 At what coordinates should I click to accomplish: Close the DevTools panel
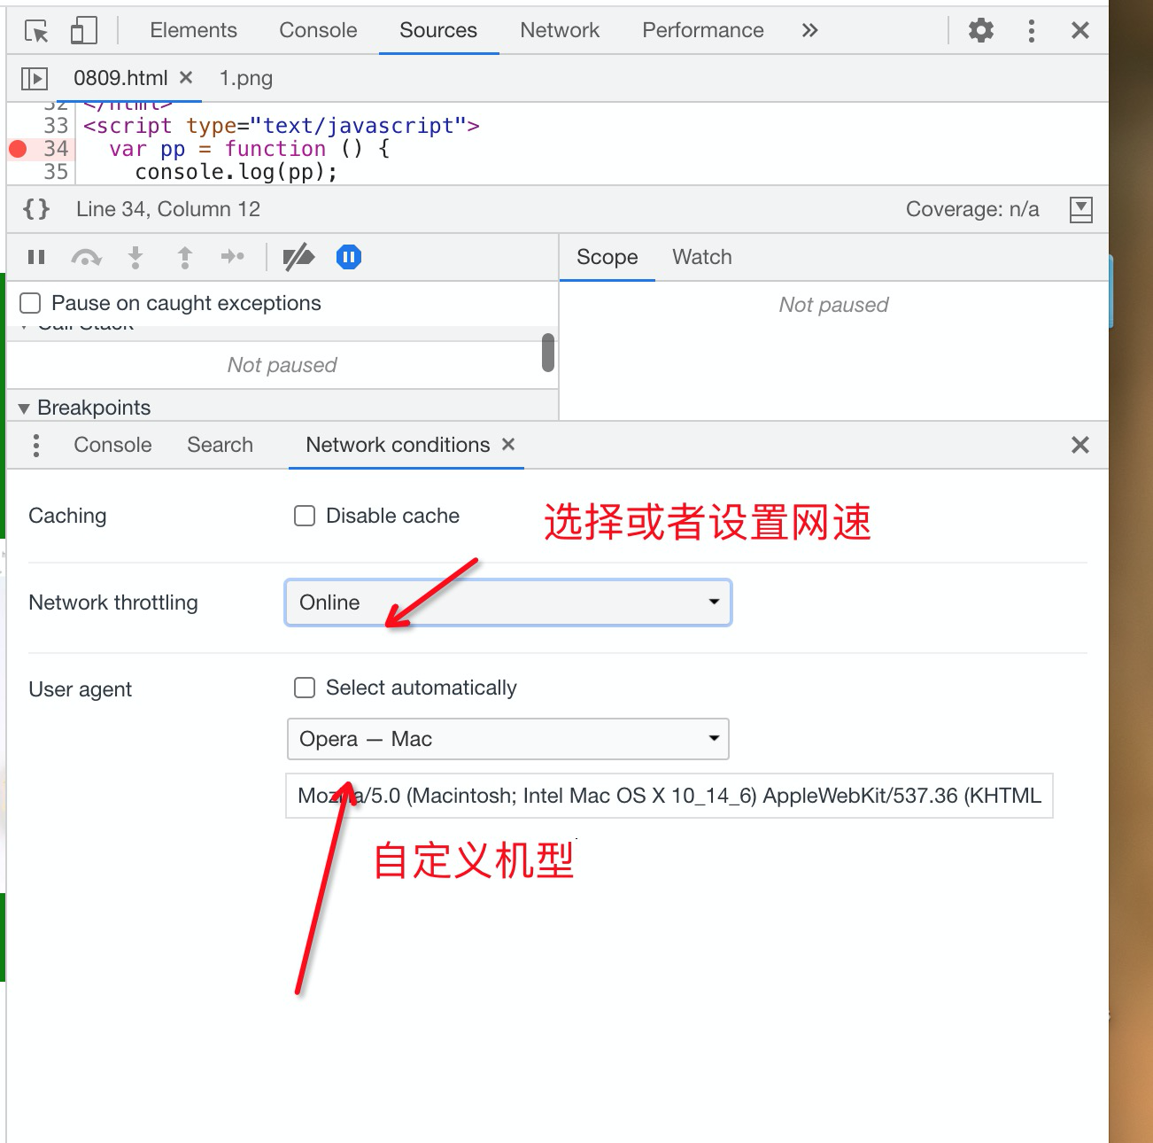(x=1080, y=31)
